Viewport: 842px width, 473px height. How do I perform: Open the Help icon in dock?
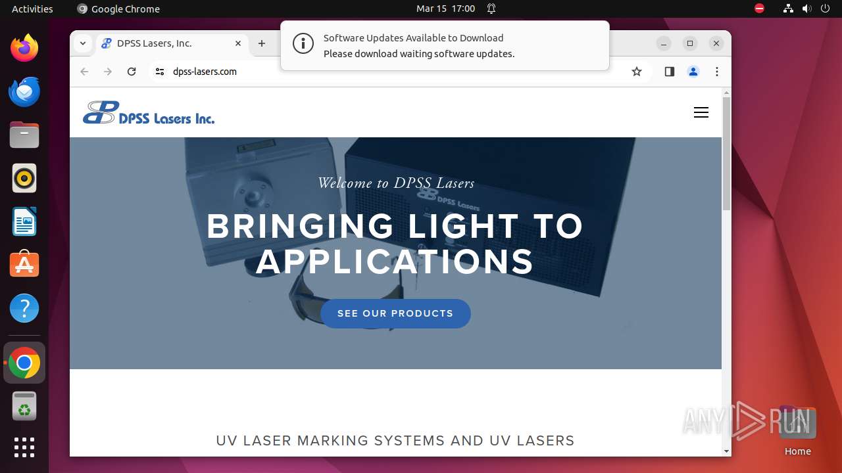(x=24, y=308)
